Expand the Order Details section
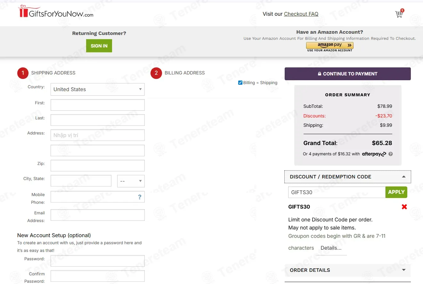Screen dimensions: 423x284 [x=347, y=270]
